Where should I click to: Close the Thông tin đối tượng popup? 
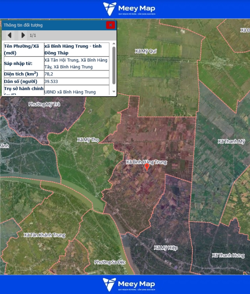point(110,25)
